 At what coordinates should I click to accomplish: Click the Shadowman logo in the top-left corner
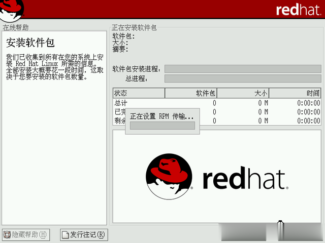pos(12,10)
